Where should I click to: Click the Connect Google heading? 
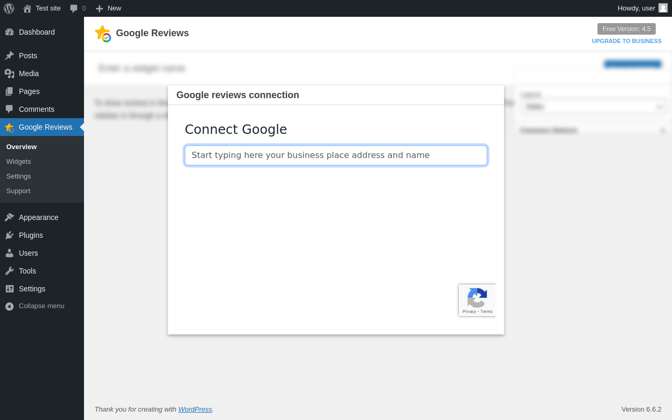[236, 129]
